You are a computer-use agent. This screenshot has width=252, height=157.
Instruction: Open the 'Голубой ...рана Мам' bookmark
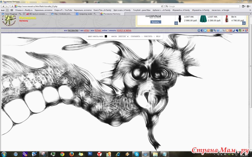pyautogui.click(x=142, y=10)
